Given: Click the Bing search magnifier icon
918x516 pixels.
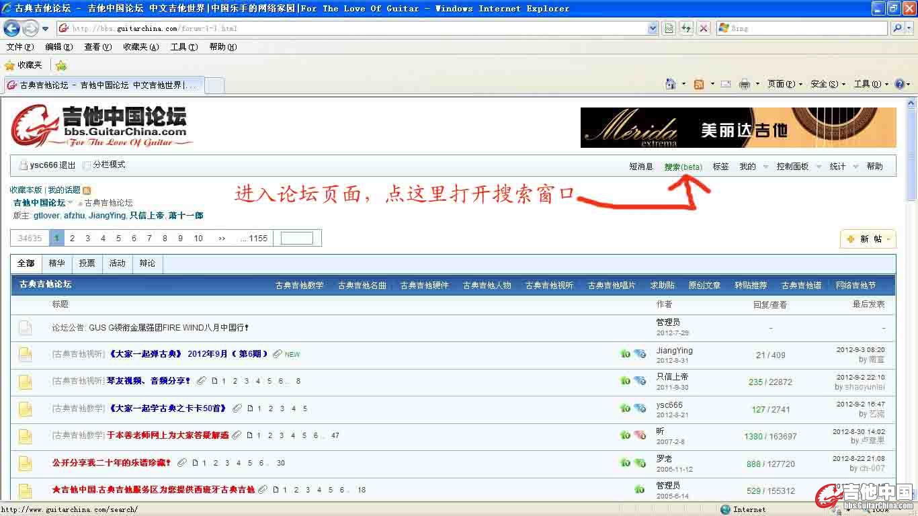Looking at the screenshot, I should (x=896, y=28).
